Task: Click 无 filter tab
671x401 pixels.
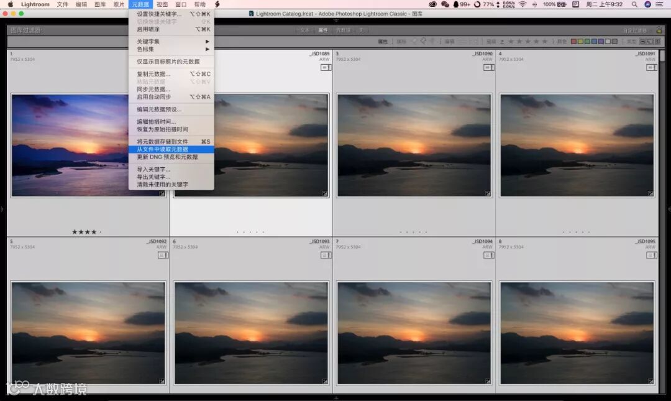Action: coord(361,30)
